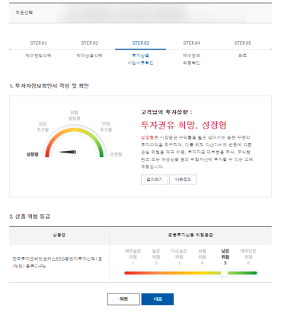Click the 결과보기 button

pos(155,179)
